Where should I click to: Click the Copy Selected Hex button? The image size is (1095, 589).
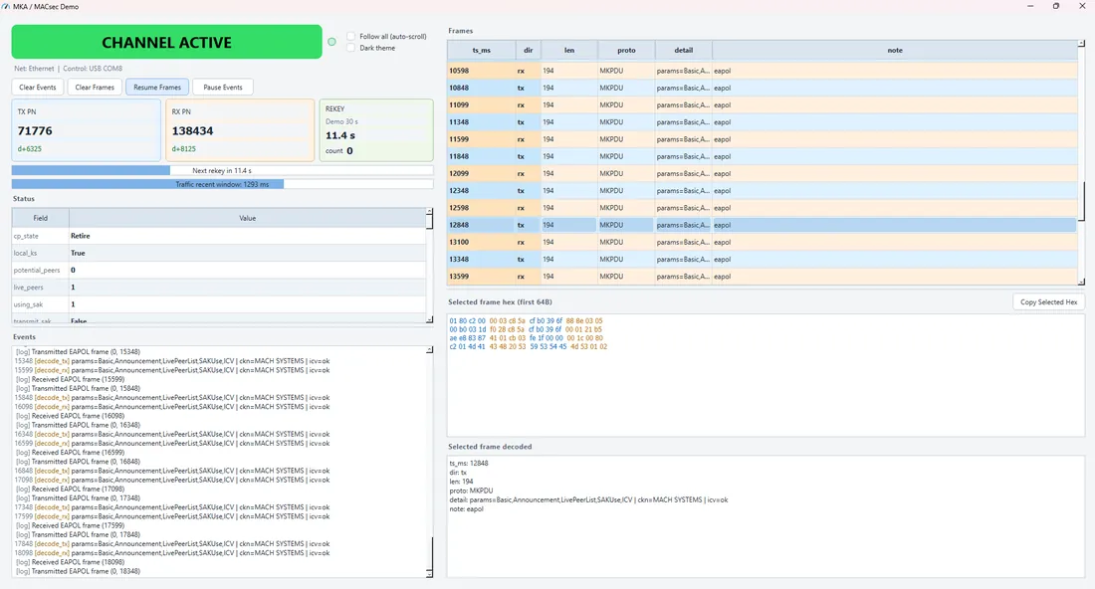pyautogui.click(x=1048, y=302)
